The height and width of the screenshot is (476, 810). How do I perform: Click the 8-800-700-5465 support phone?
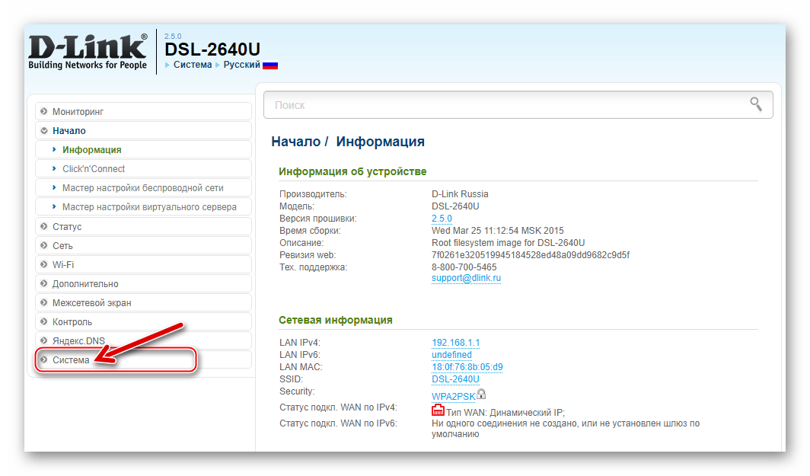(464, 267)
